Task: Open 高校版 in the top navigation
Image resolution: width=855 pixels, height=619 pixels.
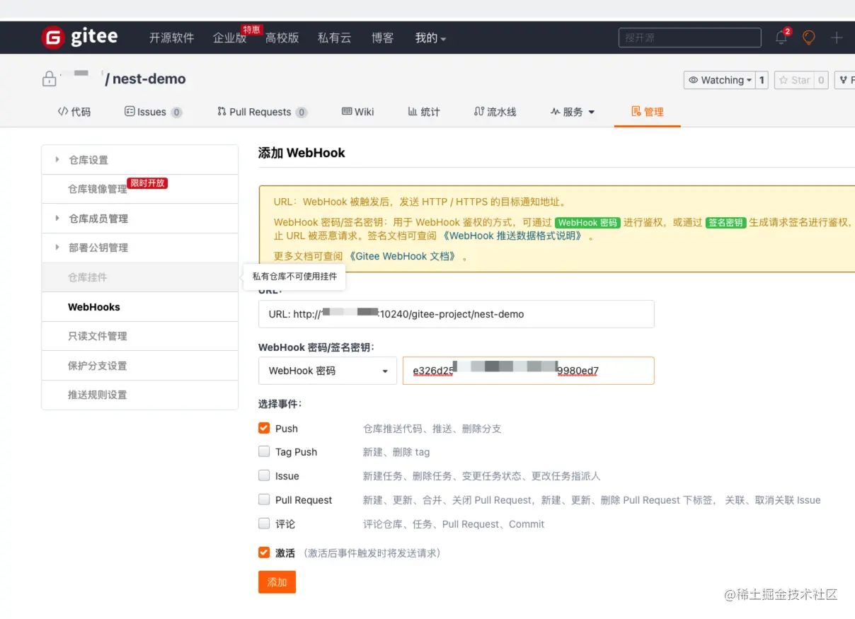Action: pos(282,37)
